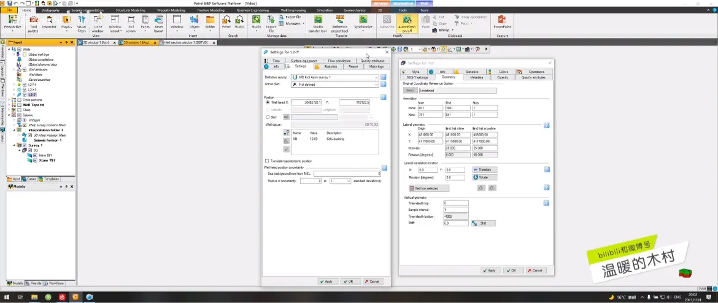Open the Reference project tool

point(340,24)
